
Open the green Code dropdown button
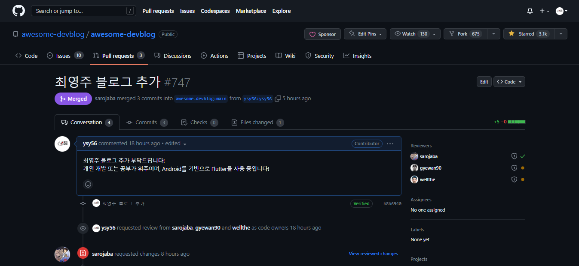(509, 82)
